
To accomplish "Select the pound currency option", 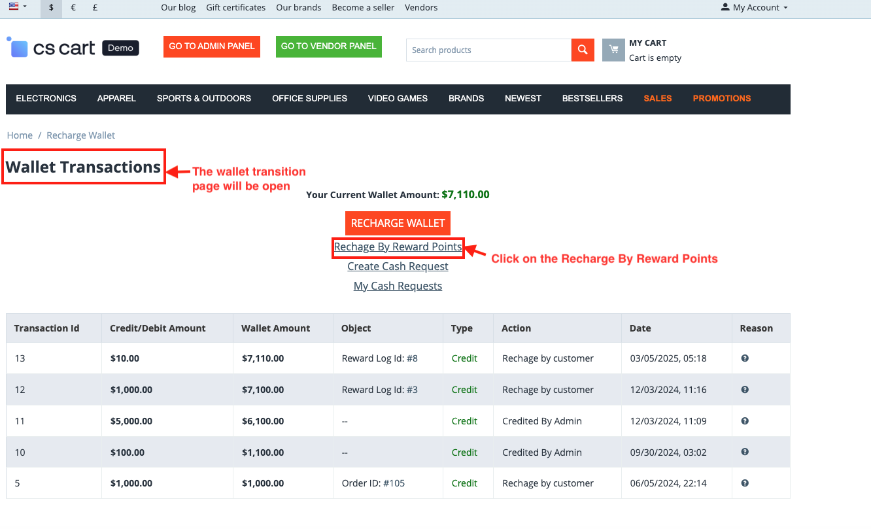I will coord(95,8).
